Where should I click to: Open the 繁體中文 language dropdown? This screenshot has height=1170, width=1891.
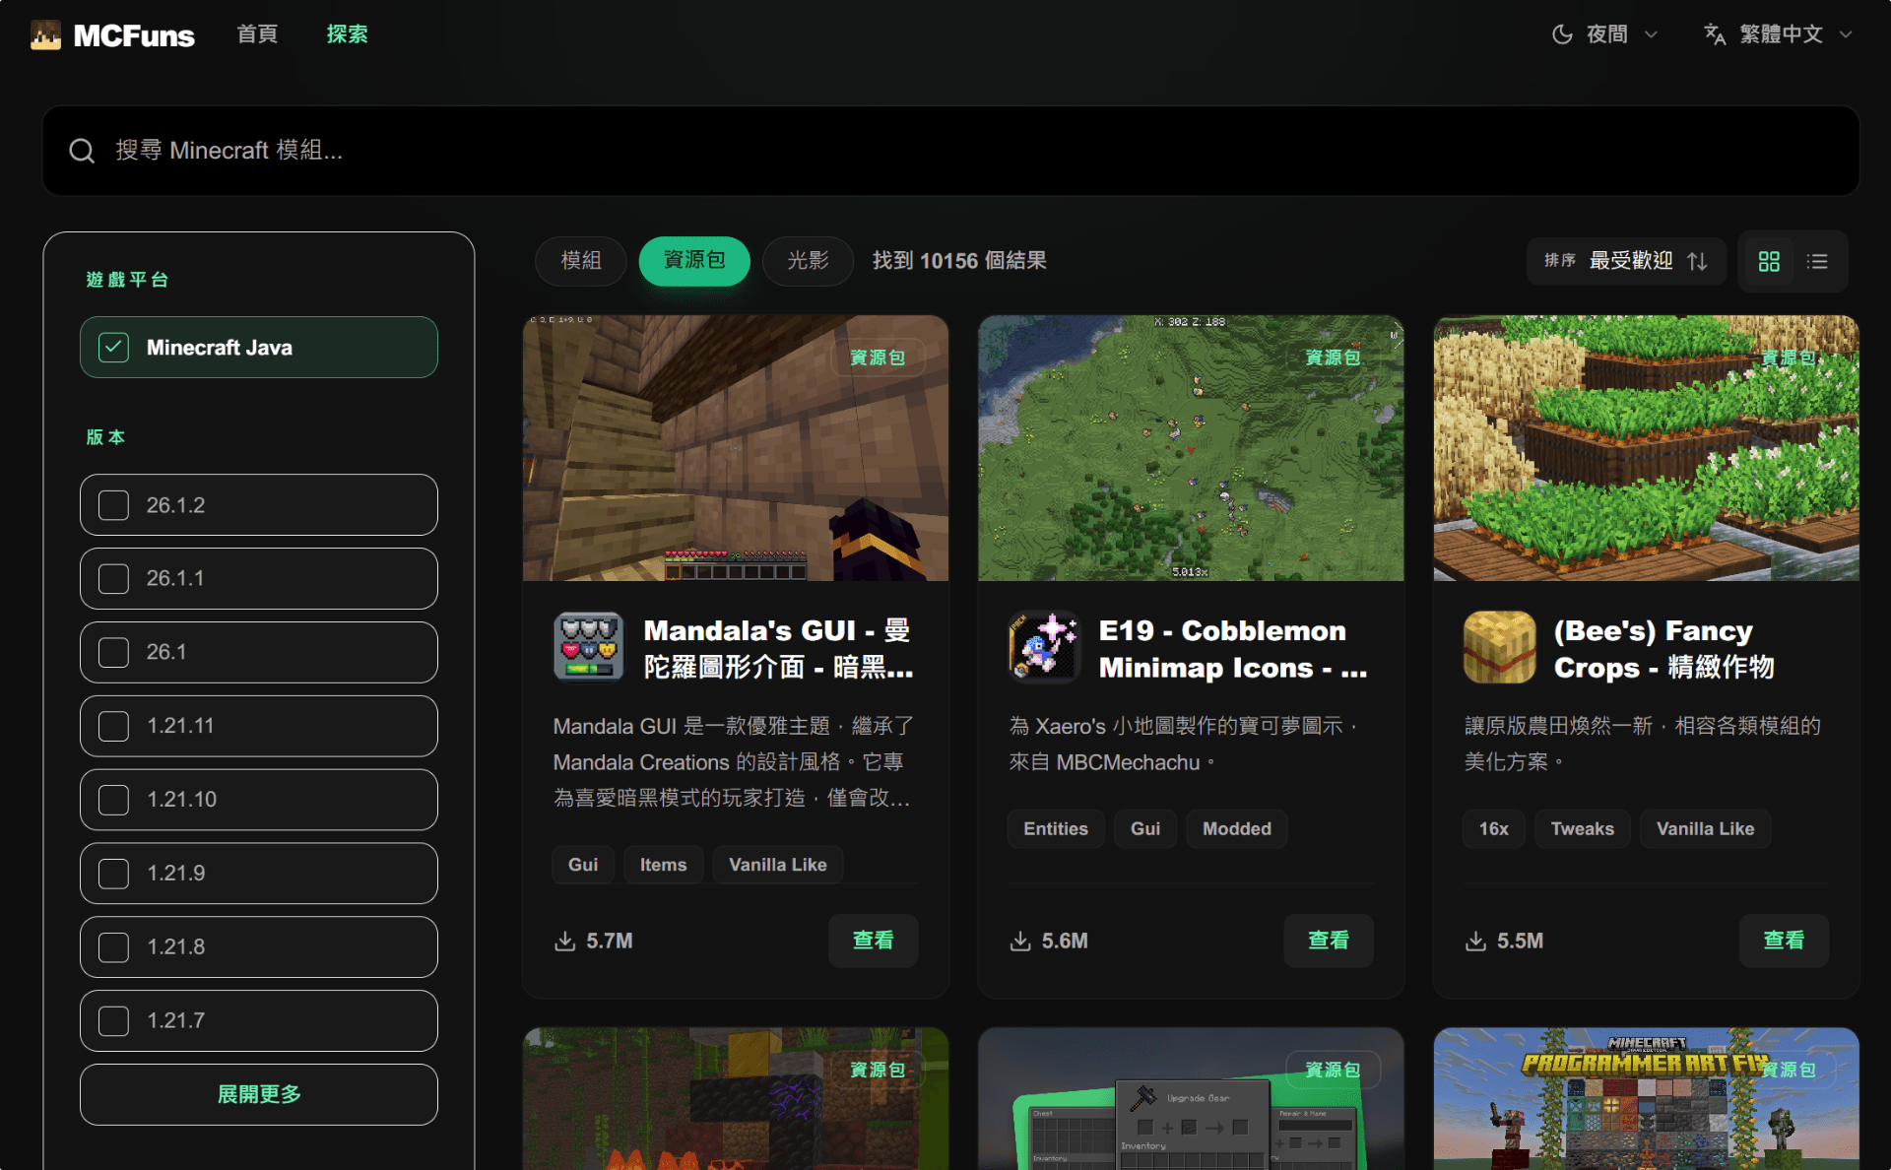point(1780,34)
